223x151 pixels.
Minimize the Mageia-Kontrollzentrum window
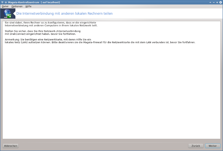click(x=214, y=3)
